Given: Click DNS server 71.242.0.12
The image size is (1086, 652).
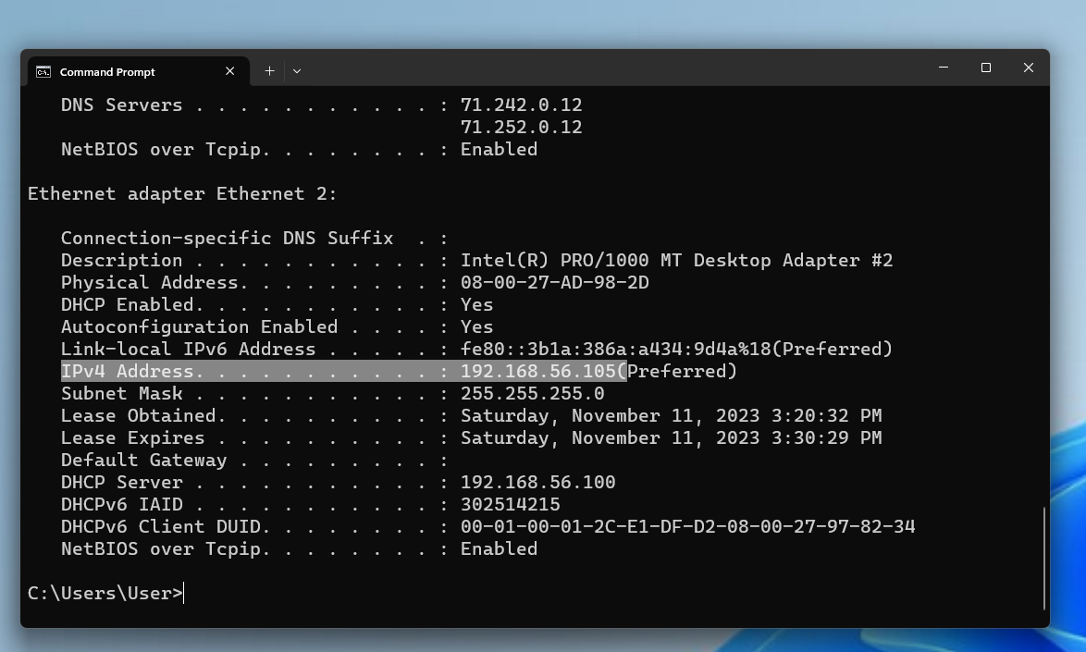Looking at the screenshot, I should click(x=521, y=105).
